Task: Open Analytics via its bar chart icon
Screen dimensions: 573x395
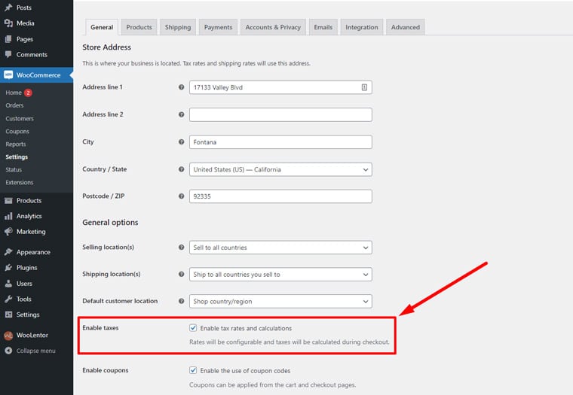Action: click(x=8, y=216)
